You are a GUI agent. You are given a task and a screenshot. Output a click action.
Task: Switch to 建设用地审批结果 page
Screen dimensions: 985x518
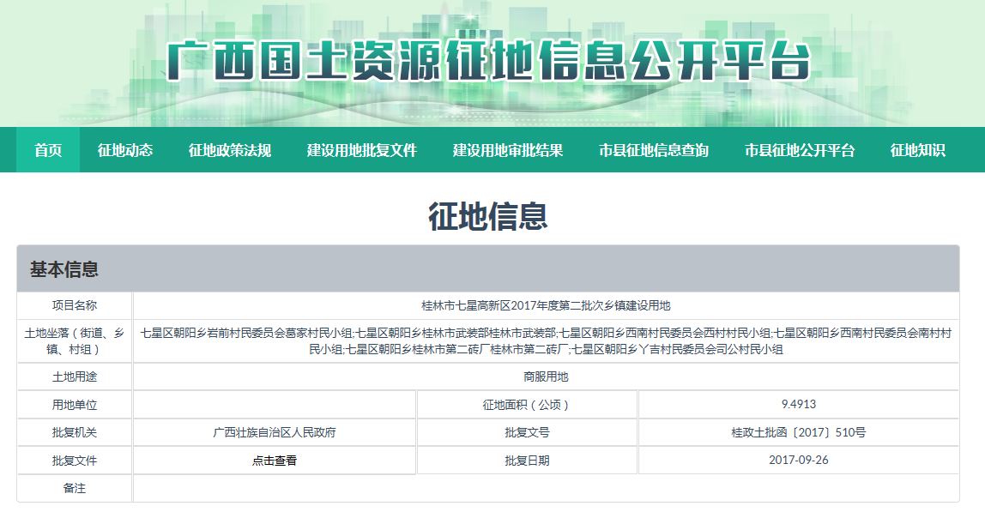(x=508, y=150)
